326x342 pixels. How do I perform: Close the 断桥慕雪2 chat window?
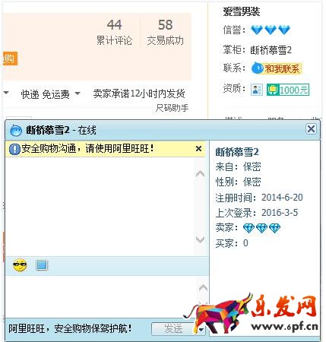(311, 129)
